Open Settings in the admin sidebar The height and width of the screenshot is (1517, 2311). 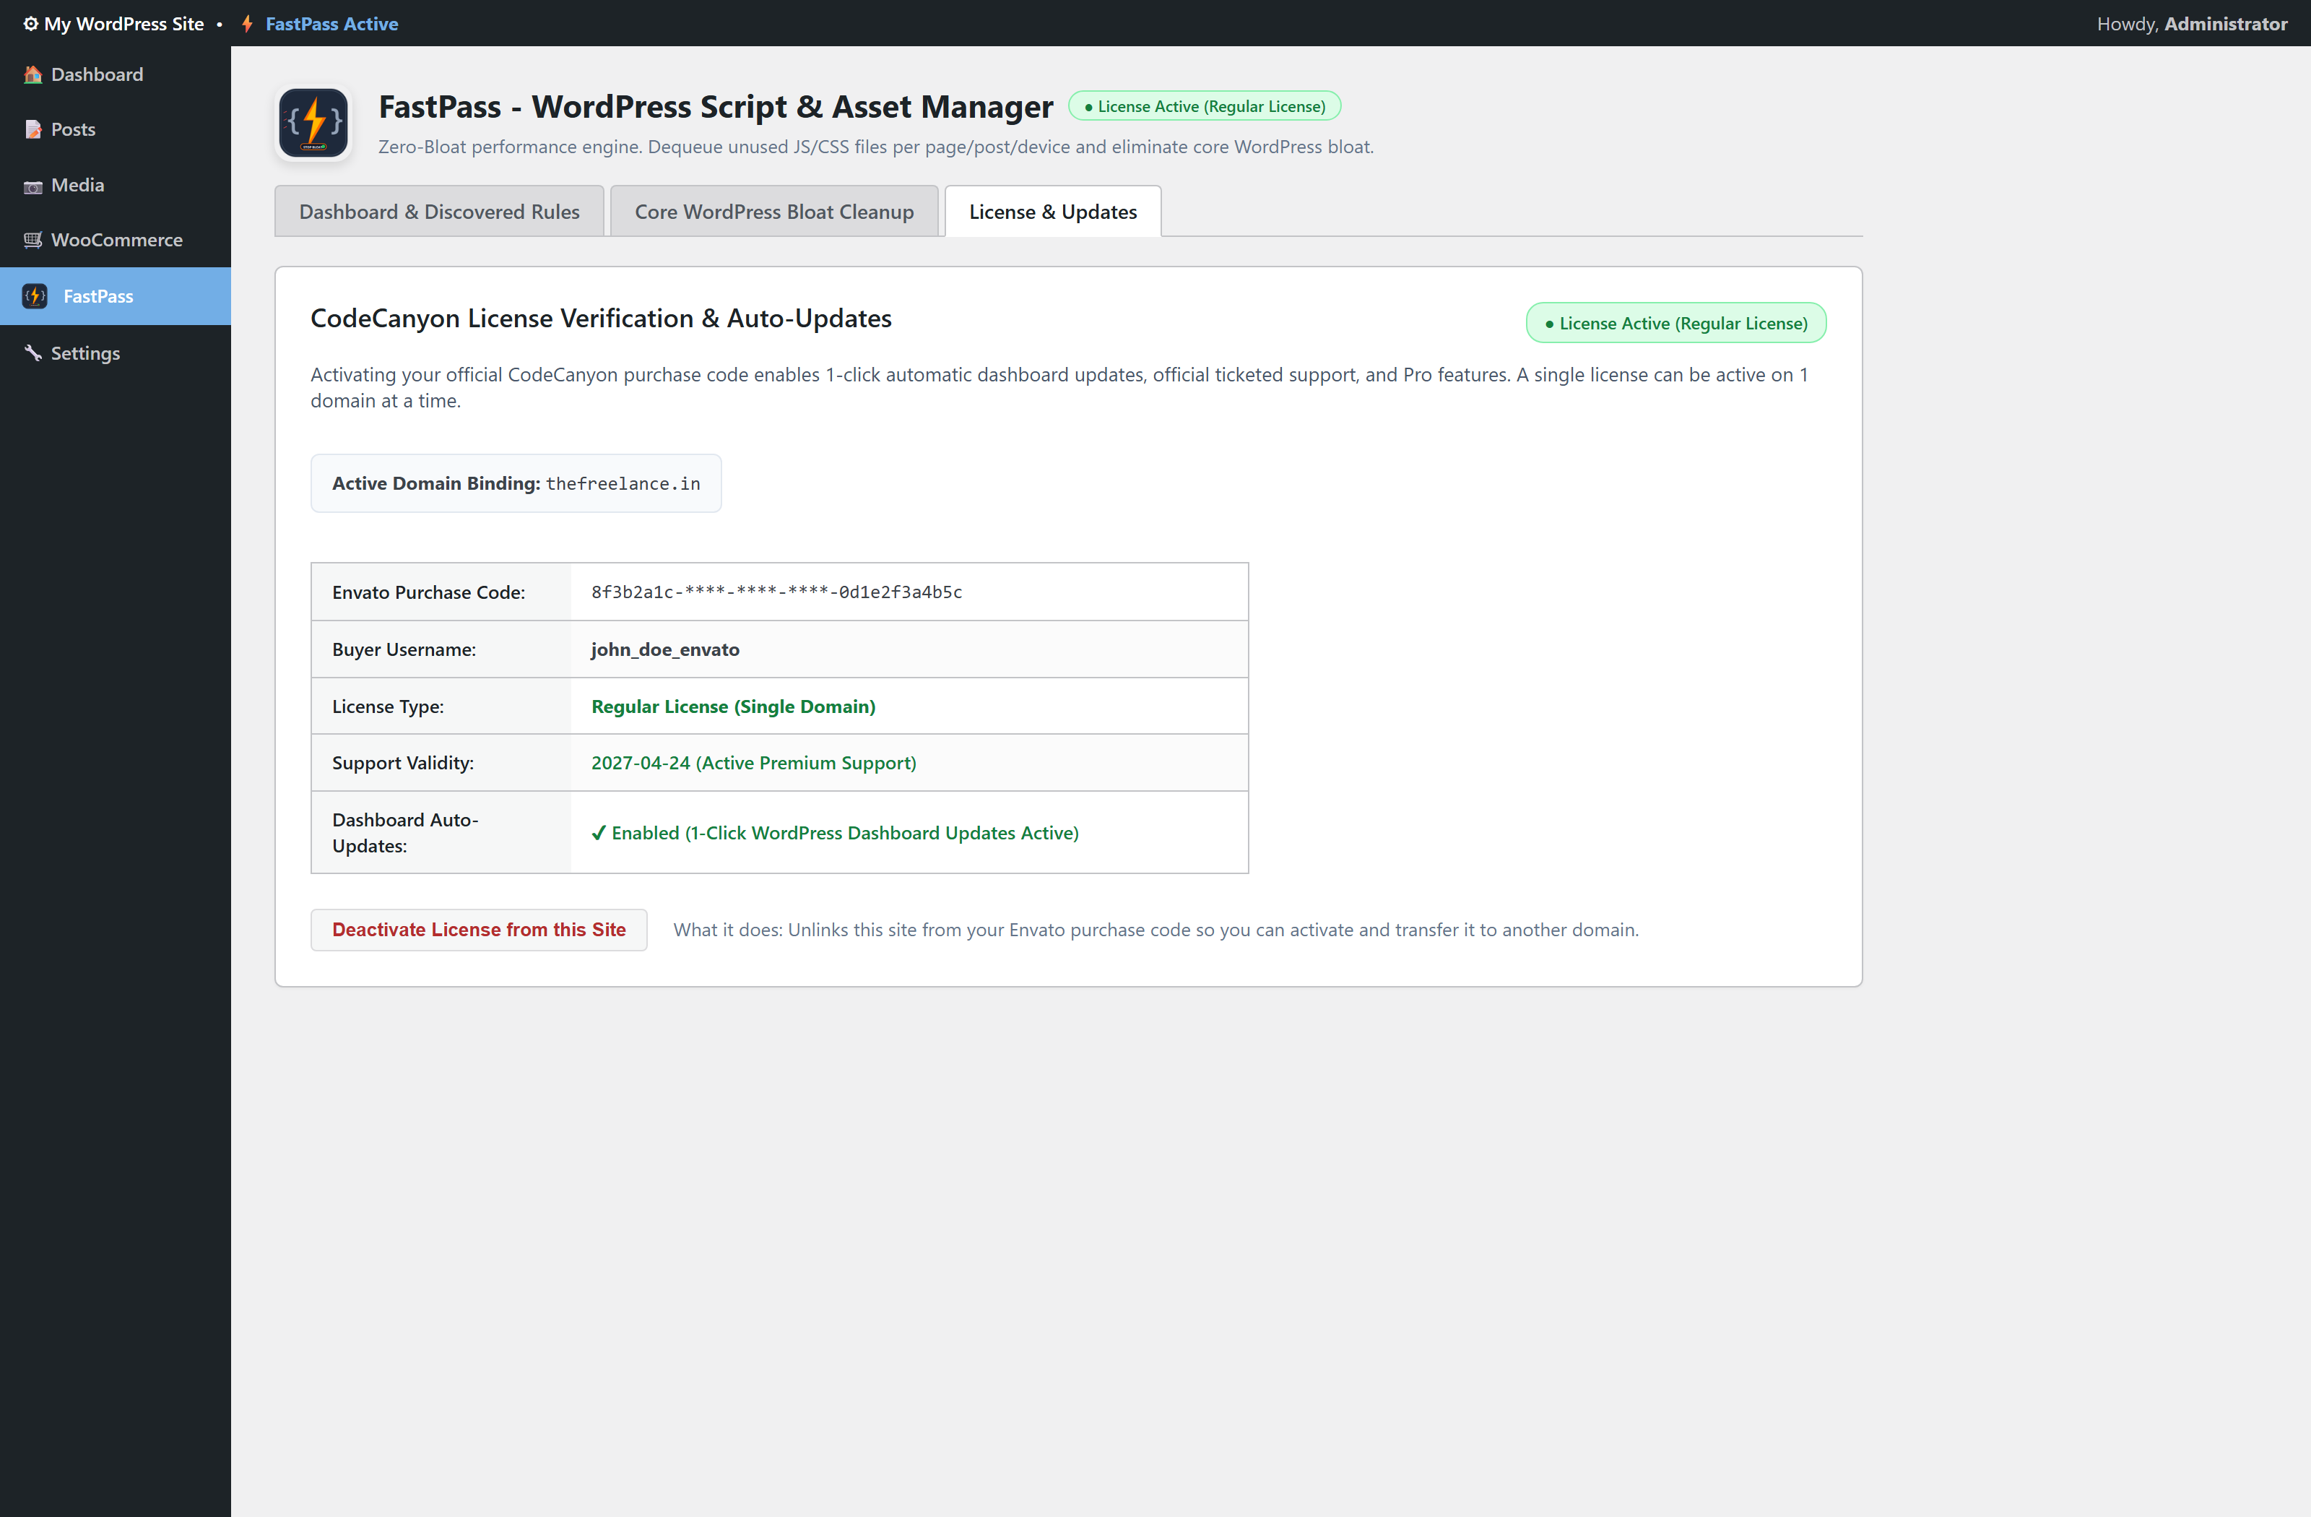(x=116, y=353)
